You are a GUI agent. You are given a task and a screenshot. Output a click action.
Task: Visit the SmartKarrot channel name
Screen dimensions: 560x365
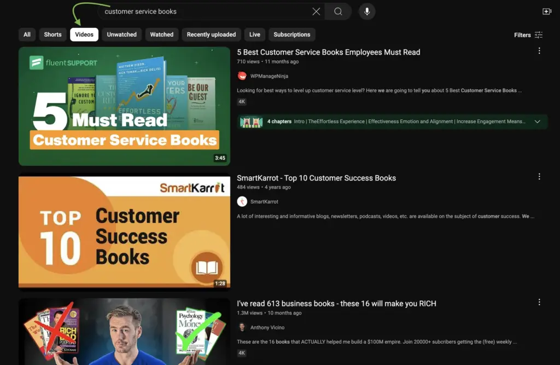tap(264, 201)
